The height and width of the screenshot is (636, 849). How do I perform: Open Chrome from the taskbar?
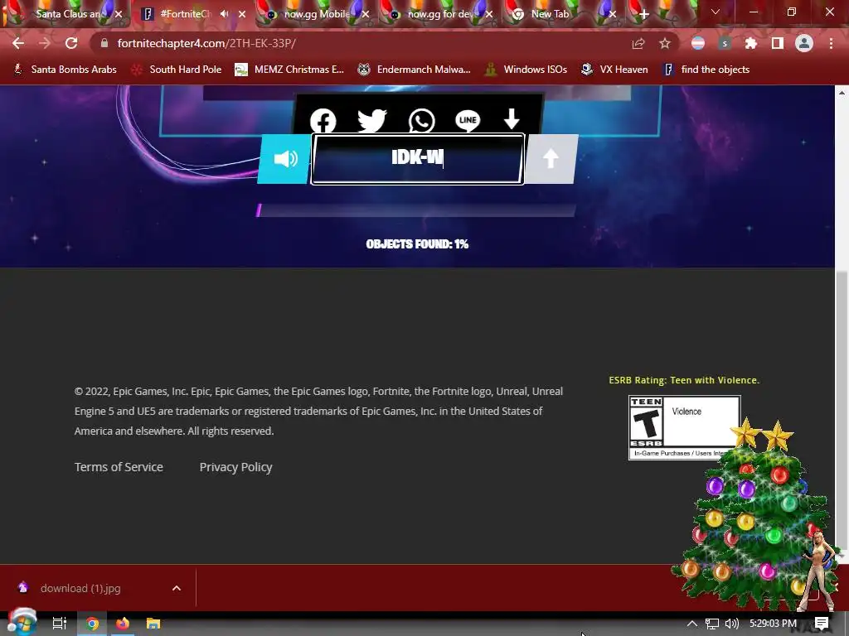93,624
